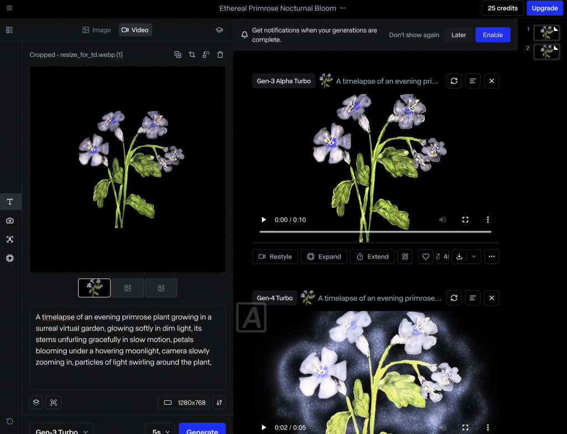Open the layers preset icon below prompt
Image resolution: width=567 pixels, height=434 pixels.
tap(36, 402)
